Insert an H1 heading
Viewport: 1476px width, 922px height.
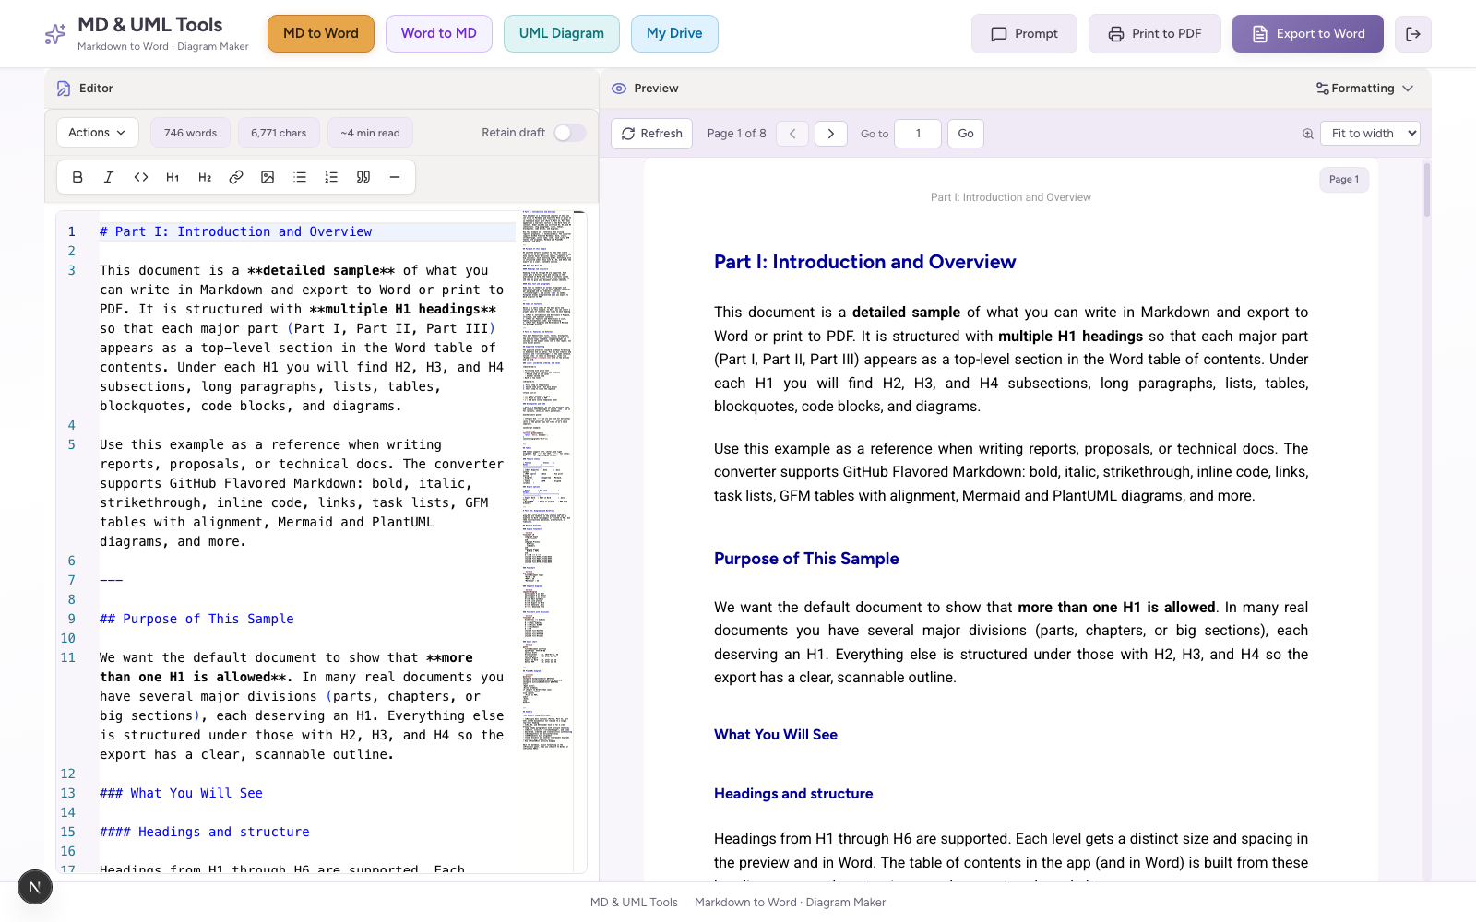173,177
